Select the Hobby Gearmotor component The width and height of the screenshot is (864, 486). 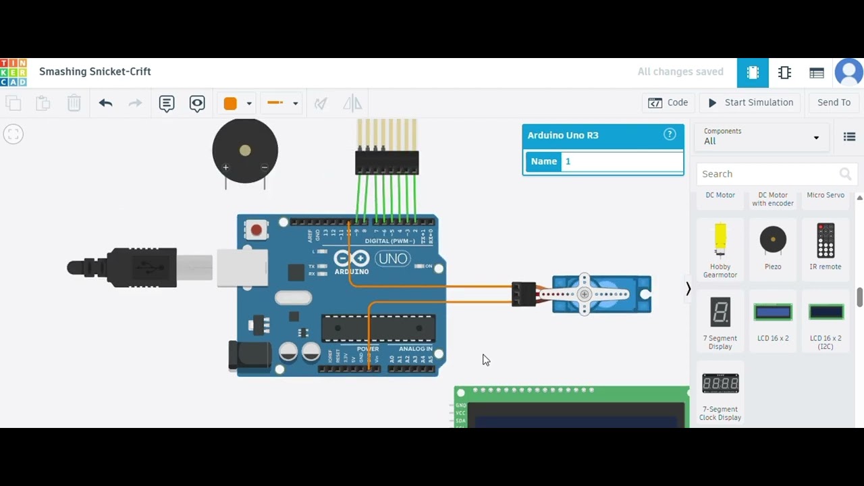(x=720, y=250)
